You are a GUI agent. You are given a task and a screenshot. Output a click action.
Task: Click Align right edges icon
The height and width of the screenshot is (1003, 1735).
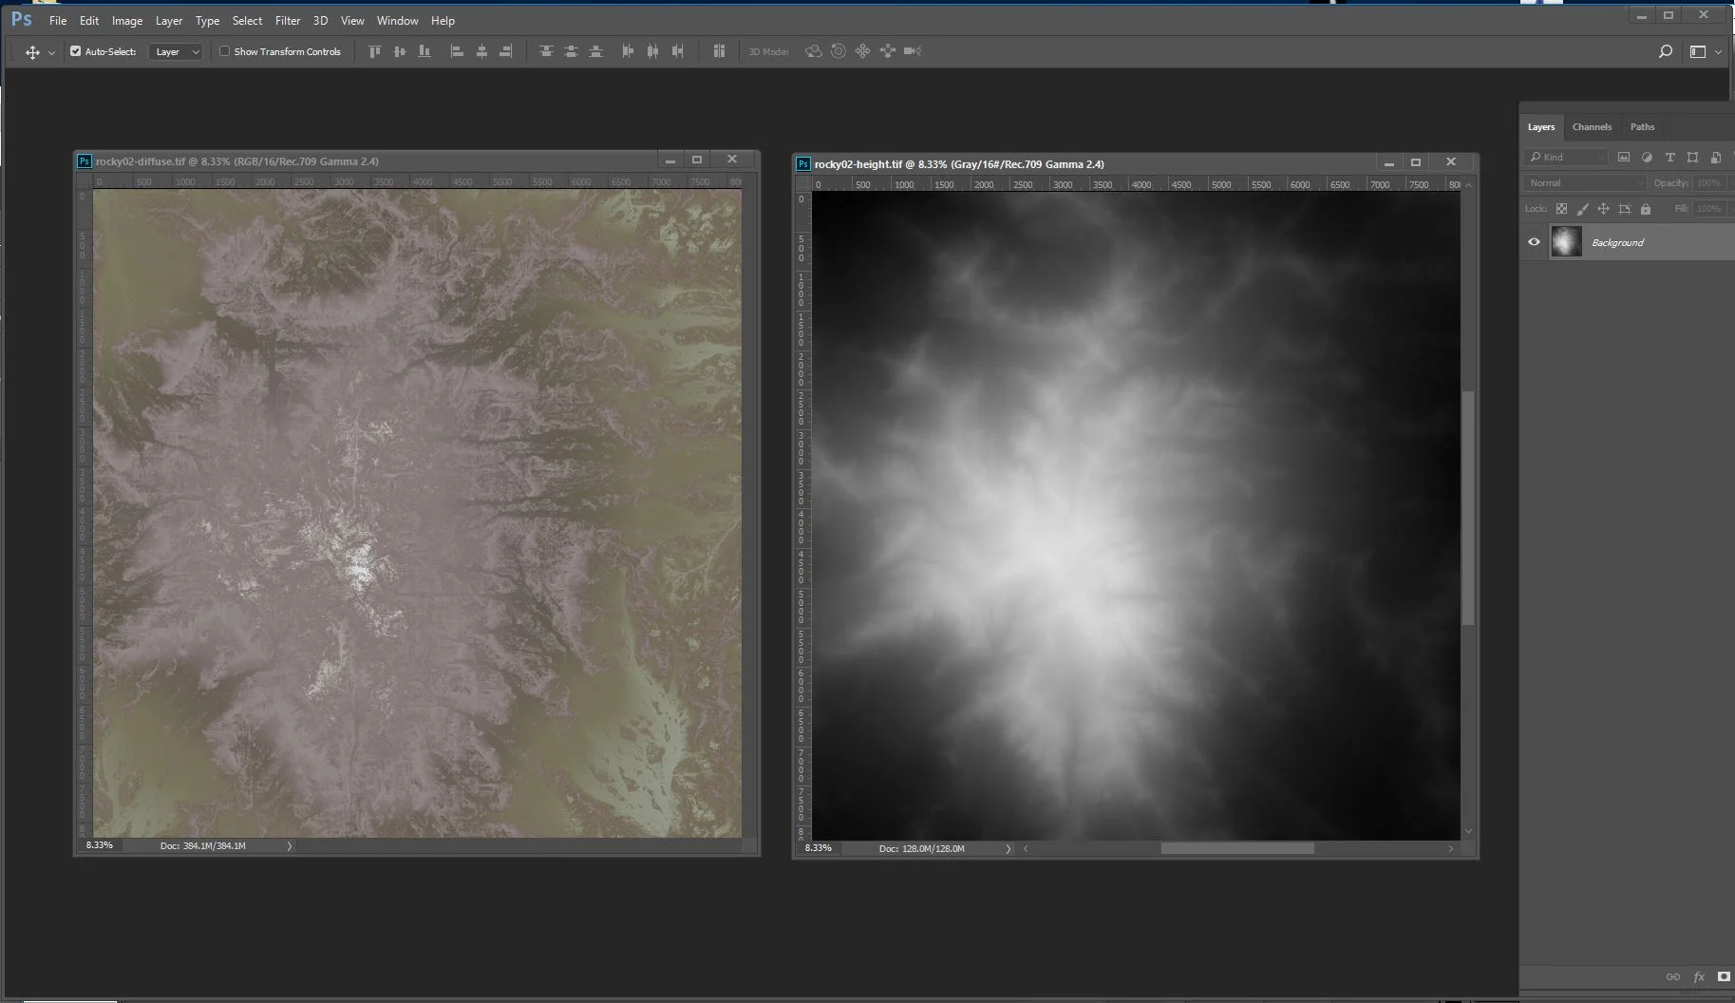coord(506,51)
